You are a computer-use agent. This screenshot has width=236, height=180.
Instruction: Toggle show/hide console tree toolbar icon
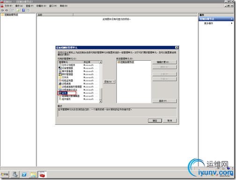click(x=12, y=10)
